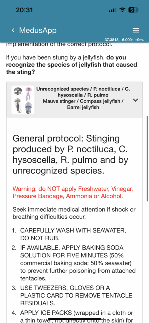Tap the cellular signal bars icon

(112, 10)
